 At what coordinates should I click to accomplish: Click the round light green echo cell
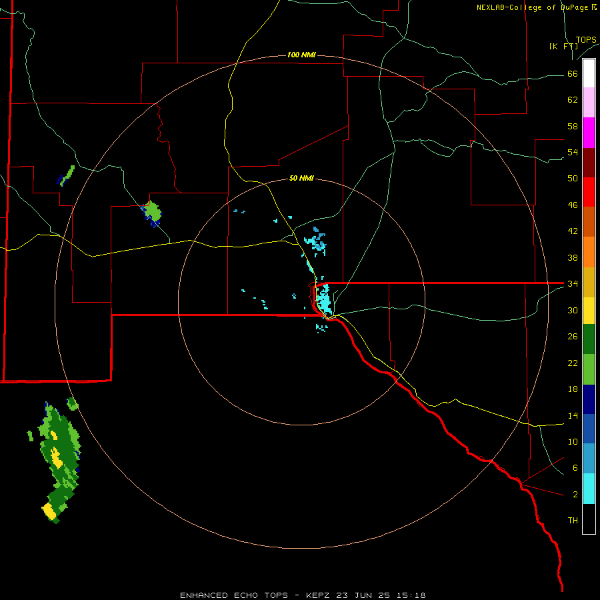point(152,213)
